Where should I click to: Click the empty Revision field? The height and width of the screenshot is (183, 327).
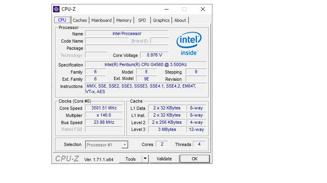click(196, 79)
